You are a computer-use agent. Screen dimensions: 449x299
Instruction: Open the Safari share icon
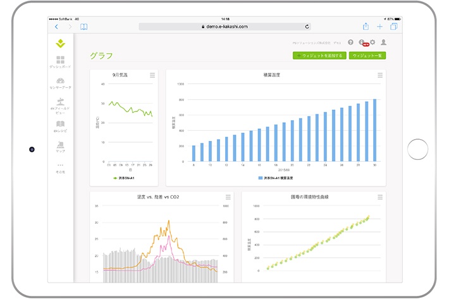point(366,27)
